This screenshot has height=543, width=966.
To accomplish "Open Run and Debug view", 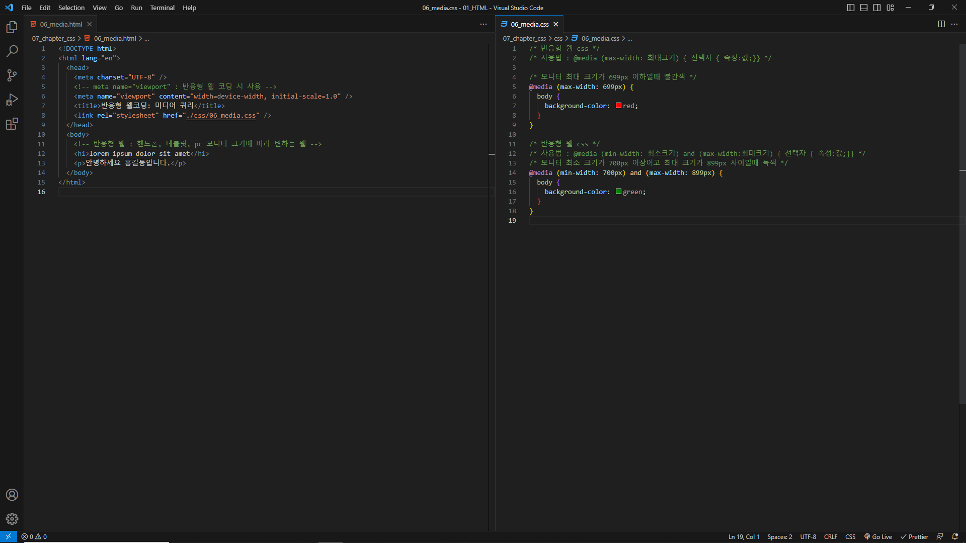I will coord(12,100).
